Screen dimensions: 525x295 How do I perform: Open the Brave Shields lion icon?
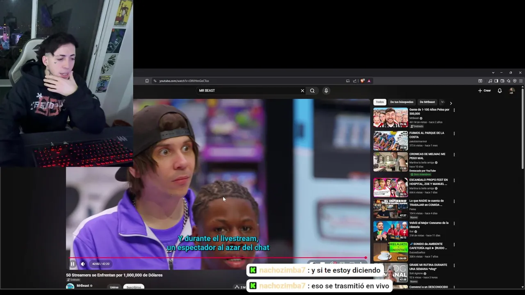(363, 81)
